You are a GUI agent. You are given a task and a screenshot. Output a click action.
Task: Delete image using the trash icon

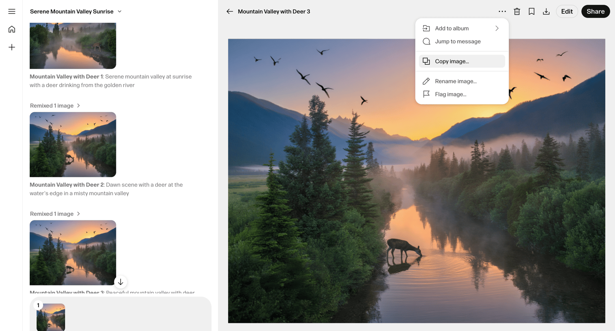click(x=517, y=11)
